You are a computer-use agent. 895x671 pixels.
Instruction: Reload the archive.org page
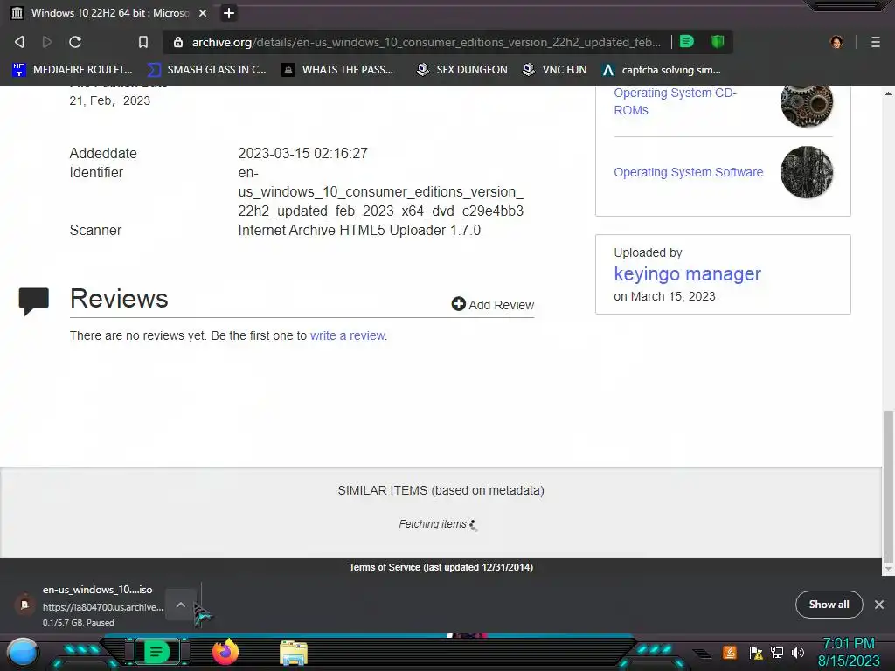pyautogui.click(x=75, y=42)
